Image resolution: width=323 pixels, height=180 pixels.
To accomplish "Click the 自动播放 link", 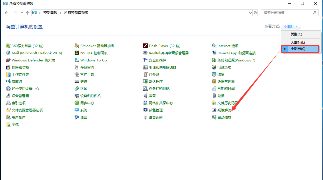I will pyautogui.click(x=224, y=117).
